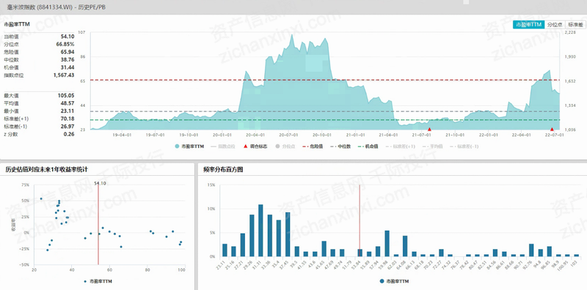Click the 最大值 105.05 value
Viewport: 587px width, 290px height.
[66, 96]
